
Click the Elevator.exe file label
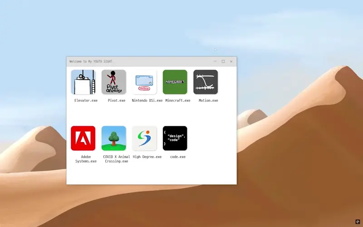pyautogui.click(x=86, y=100)
